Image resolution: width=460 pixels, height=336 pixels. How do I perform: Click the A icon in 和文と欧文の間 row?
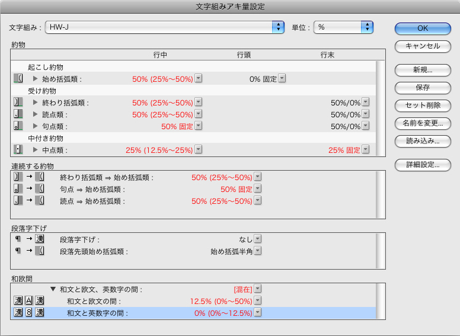pyautogui.click(x=28, y=300)
